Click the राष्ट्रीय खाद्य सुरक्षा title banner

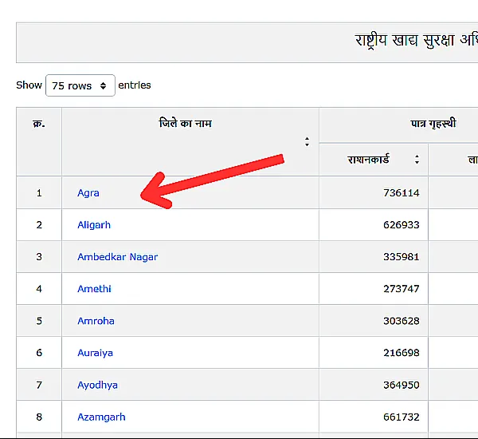click(414, 42)
